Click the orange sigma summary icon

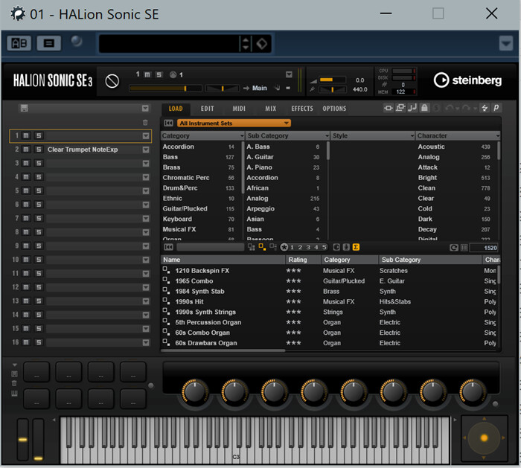[x=356, y=247]
